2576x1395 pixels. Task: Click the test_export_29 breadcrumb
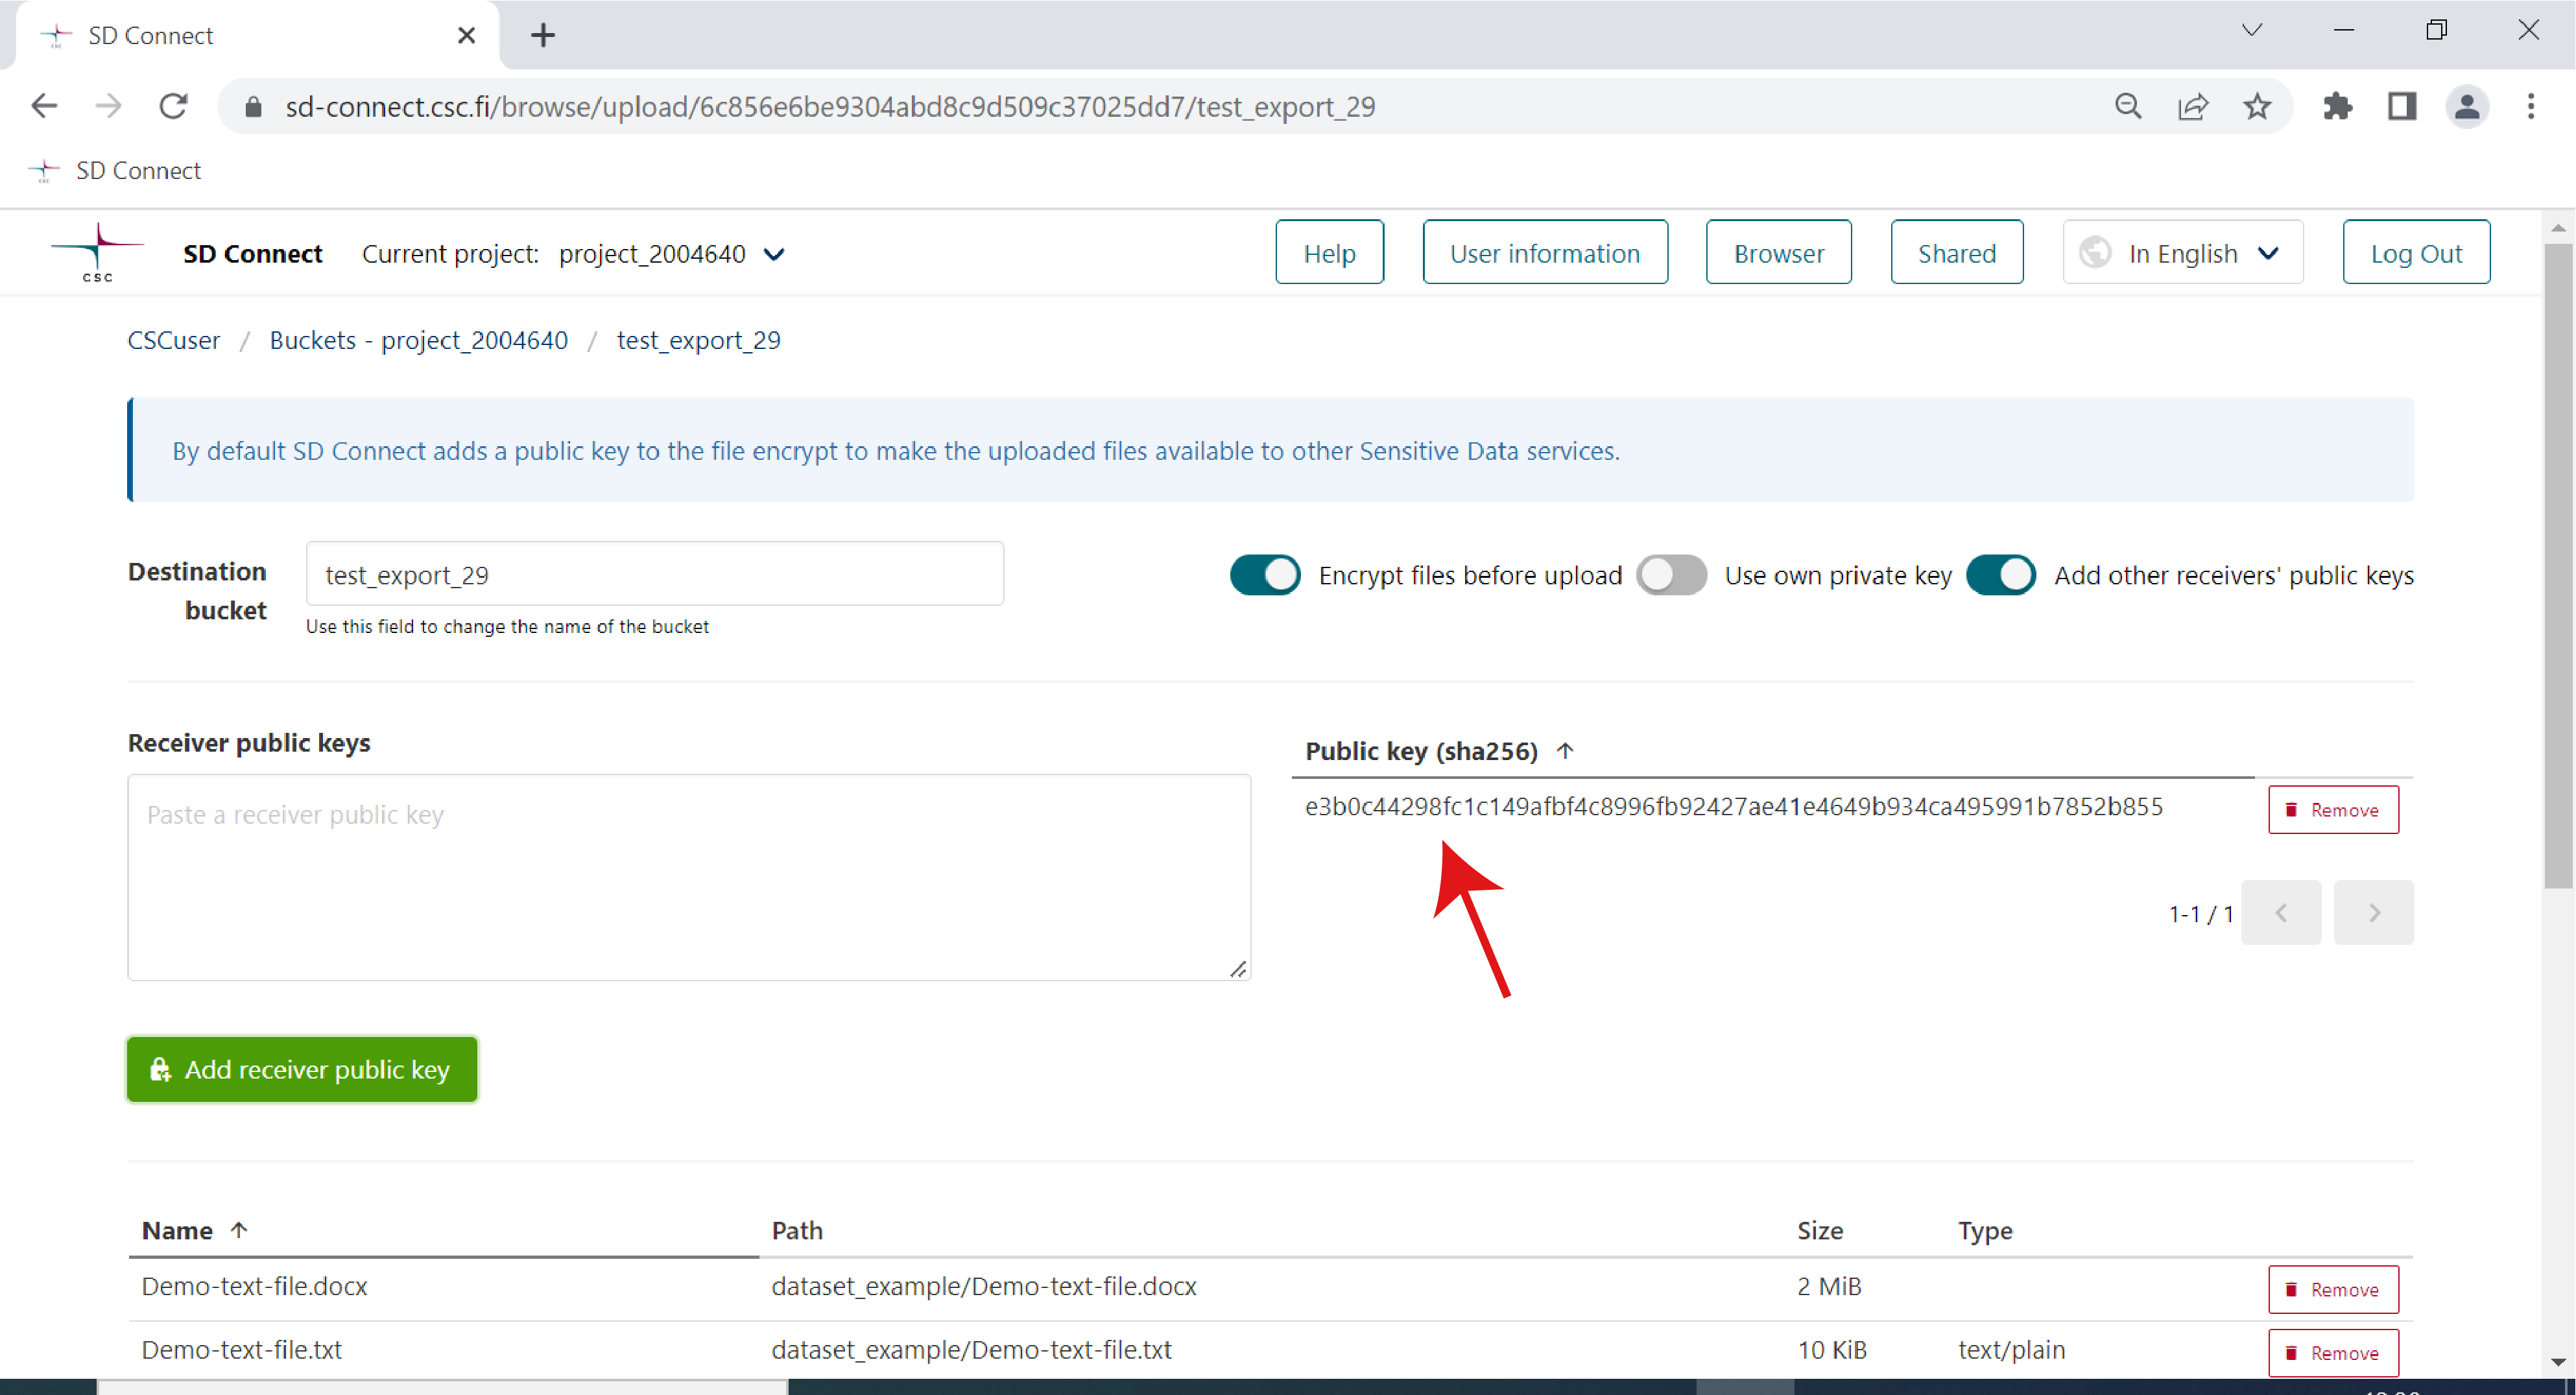tap(698, 340)
